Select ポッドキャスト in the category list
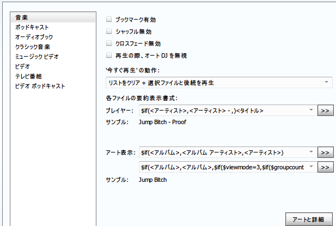The height and width of the screenshot is (226, 336). [32, 27]
